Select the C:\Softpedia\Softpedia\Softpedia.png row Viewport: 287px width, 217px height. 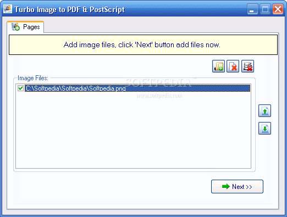(137, 88)
